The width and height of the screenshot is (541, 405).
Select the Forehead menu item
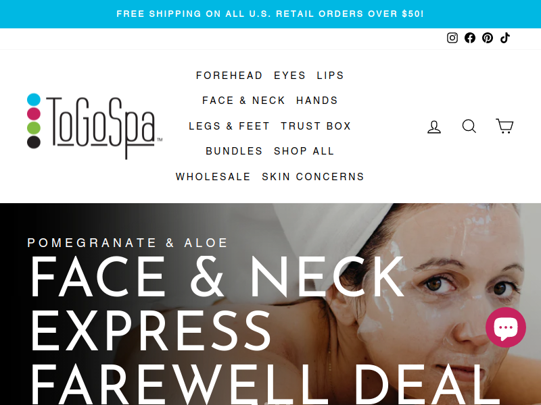[229, 76]
